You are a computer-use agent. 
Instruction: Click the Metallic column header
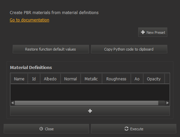point(91,79)
